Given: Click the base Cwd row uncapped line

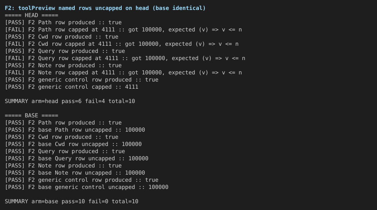Looking at the screenshot, I should (x=73, y=144).
